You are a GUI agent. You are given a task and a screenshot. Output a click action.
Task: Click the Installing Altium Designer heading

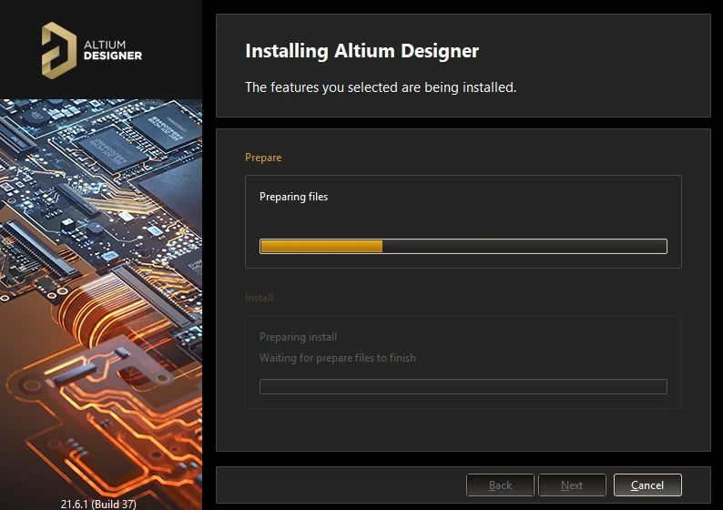[x=361, y=51]
